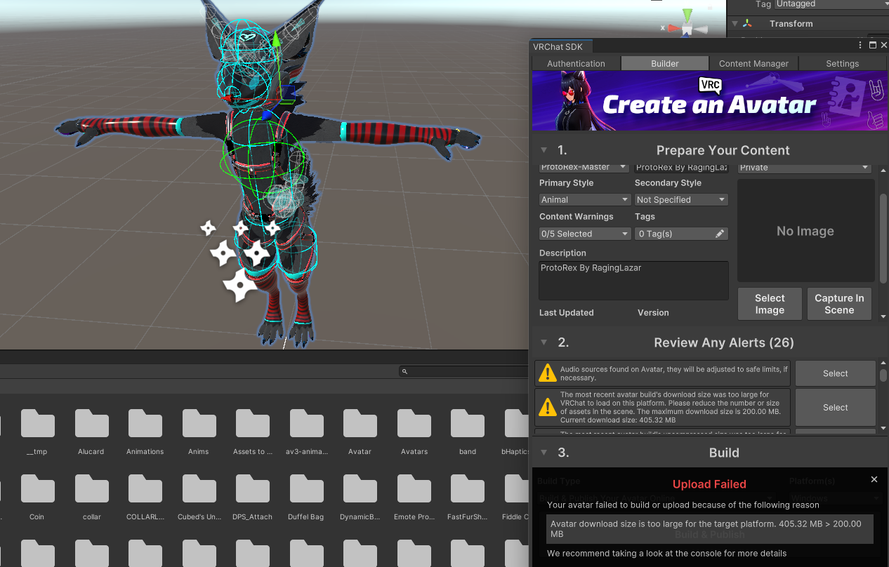Viewport: 889px width, 567px height.
Task: Collapse section 2 Review Any Alerts
Action: pyautogui.click(x=544, y=342)
